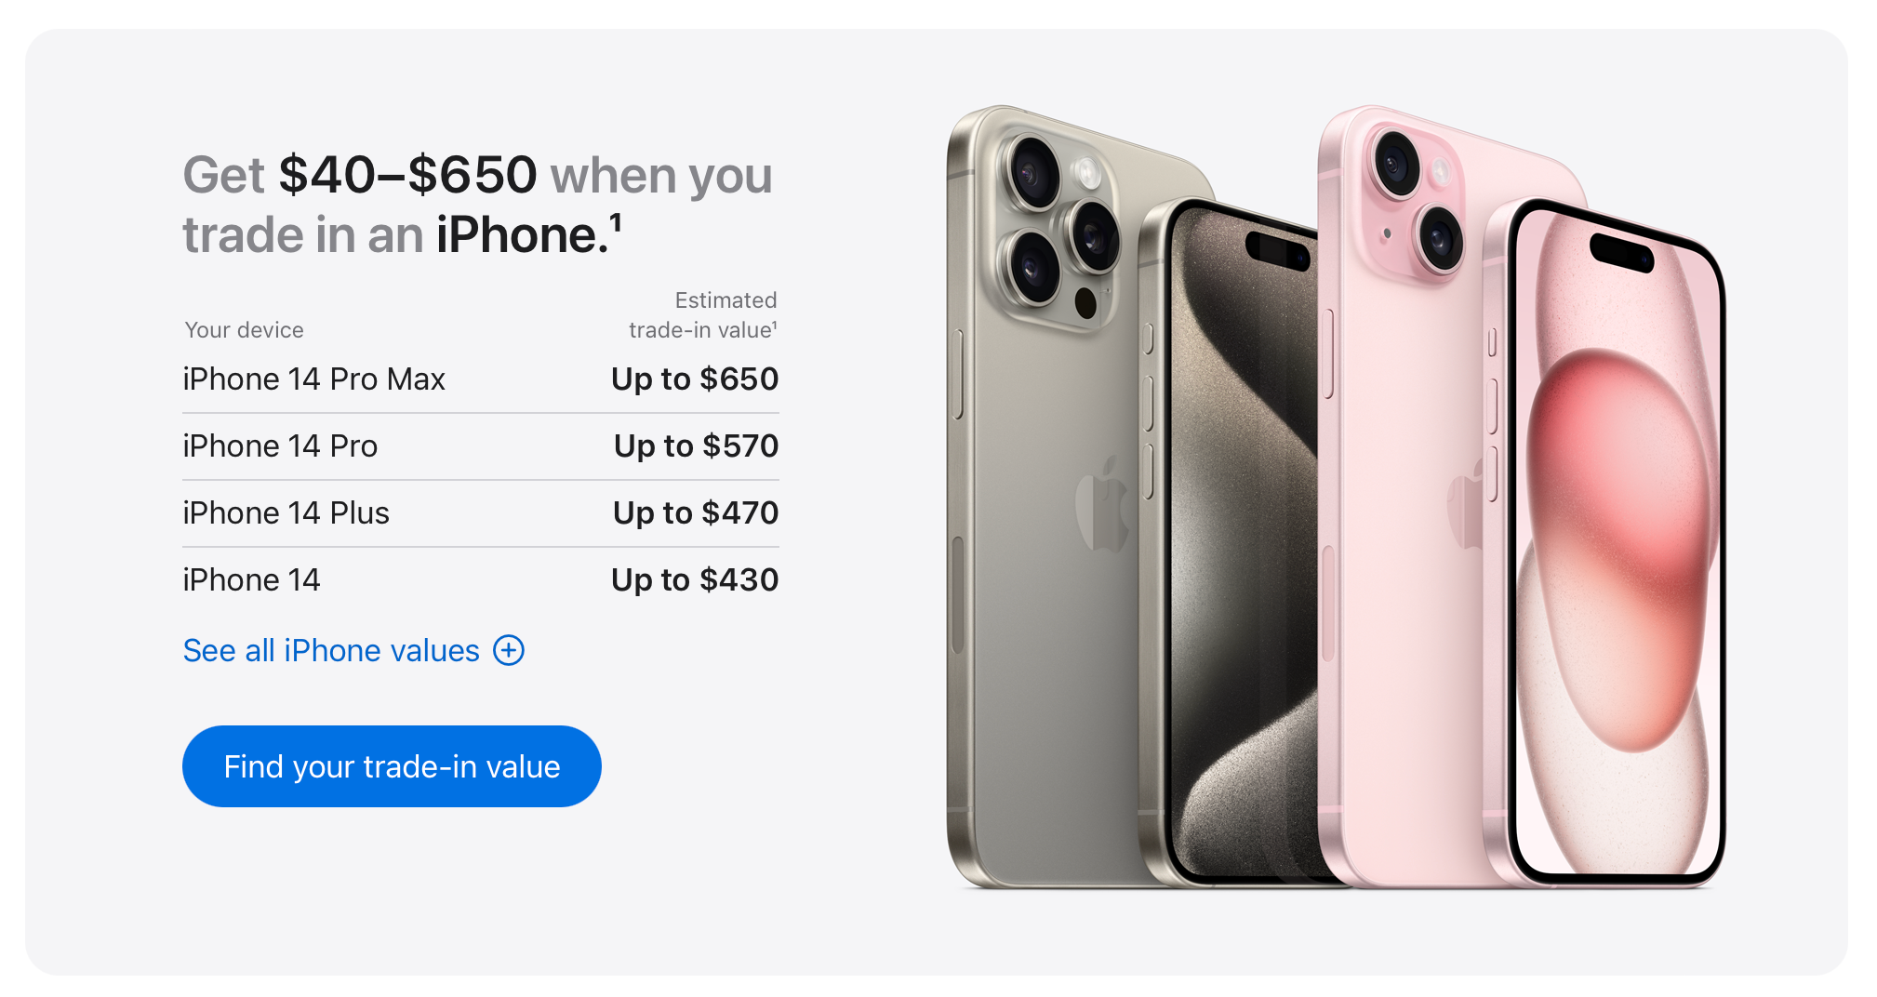Image resolution: width=1877 pixels, height=997 pixels.
Task: Click the Estimated trade-in value column header
Action: pyautogui.click(x=703, y=315)
